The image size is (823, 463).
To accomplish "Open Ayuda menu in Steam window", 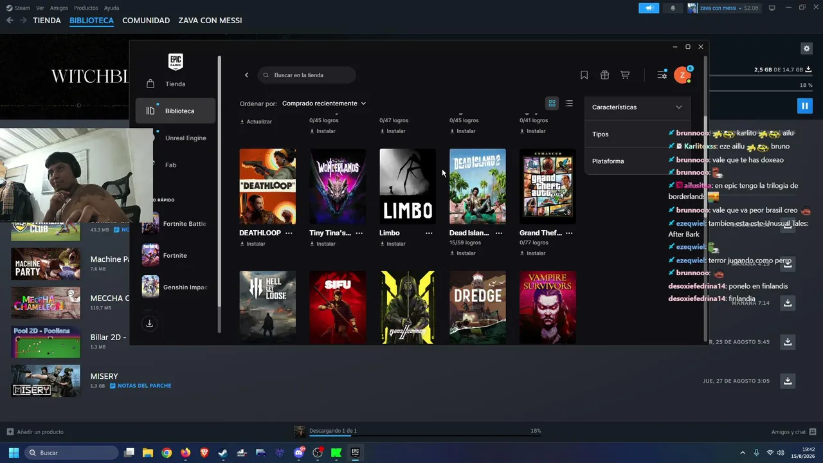I will 111,8.
